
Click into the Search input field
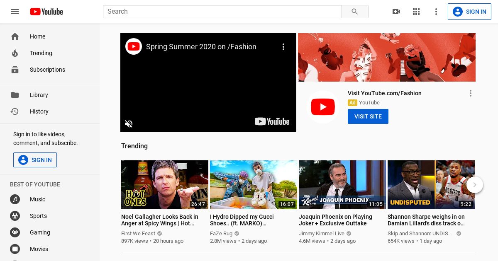tap(222, 12)
